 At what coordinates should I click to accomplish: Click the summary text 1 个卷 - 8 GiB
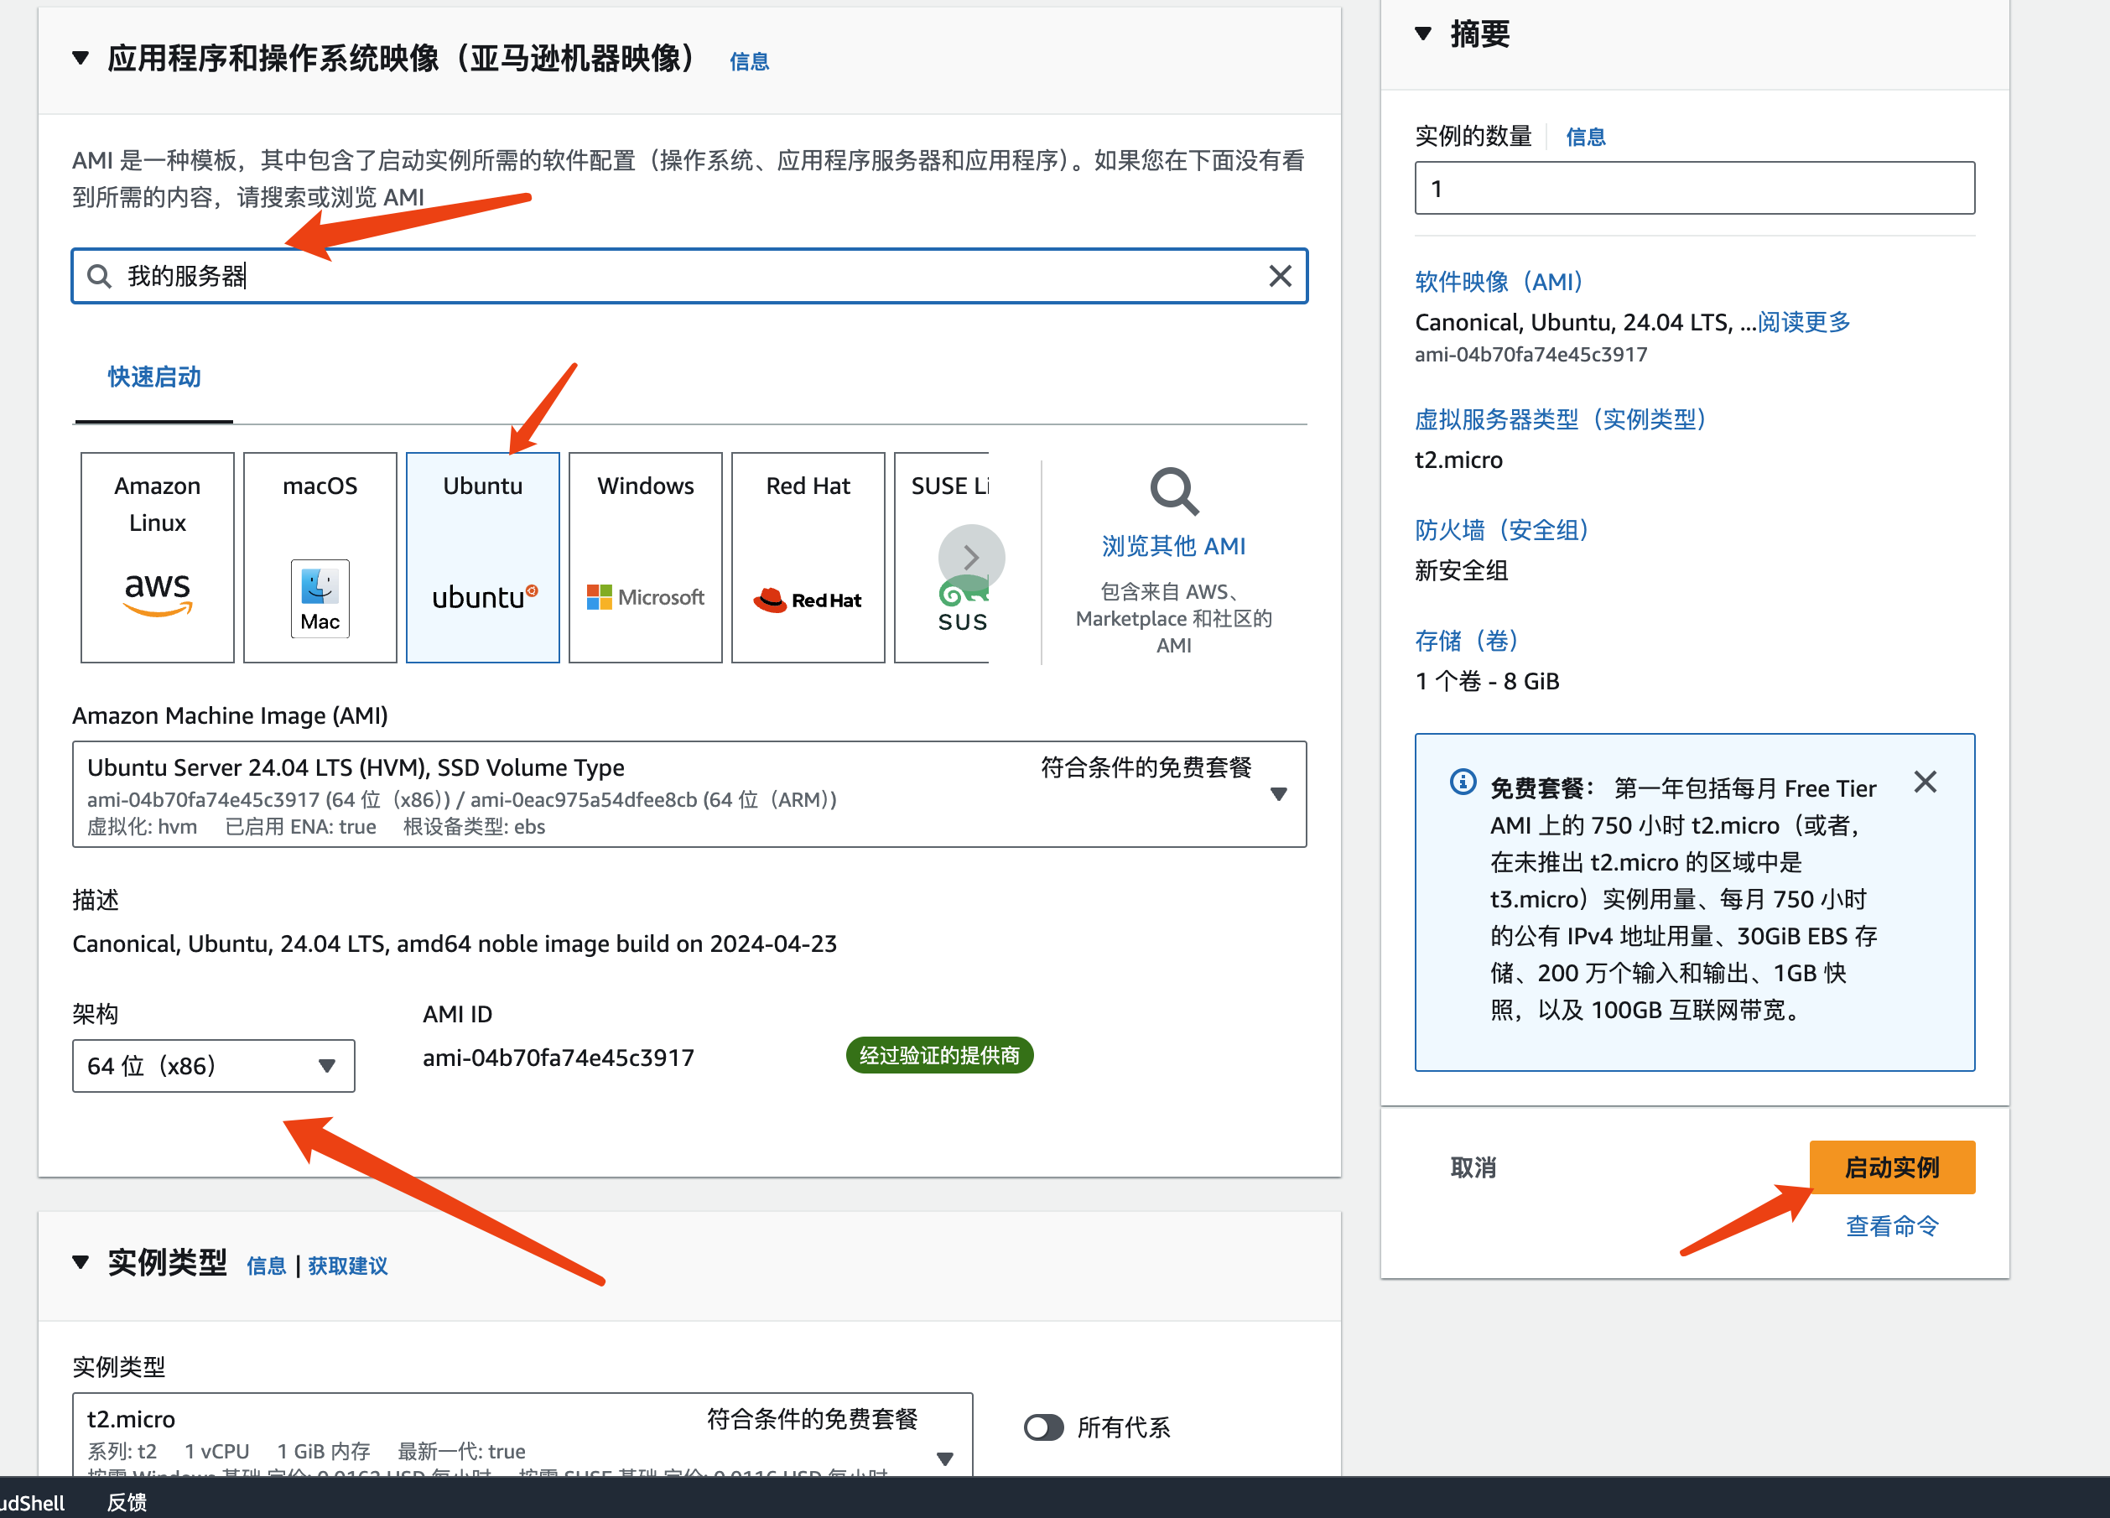pyautogui.click(x=1487, y=682)
